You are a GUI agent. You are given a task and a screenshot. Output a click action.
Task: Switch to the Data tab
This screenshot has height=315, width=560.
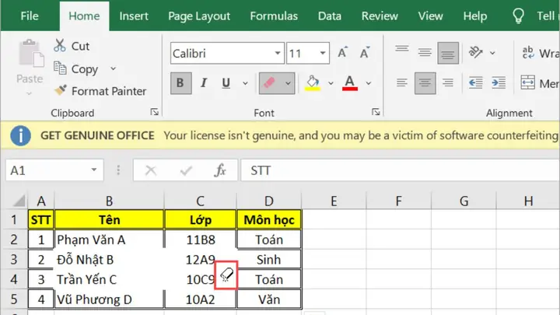(329, 16)
